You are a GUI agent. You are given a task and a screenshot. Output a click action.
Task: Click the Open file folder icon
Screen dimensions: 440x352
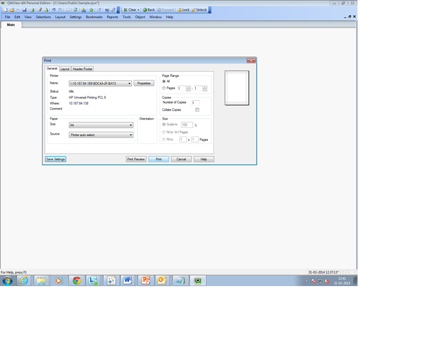pos(12,10)
